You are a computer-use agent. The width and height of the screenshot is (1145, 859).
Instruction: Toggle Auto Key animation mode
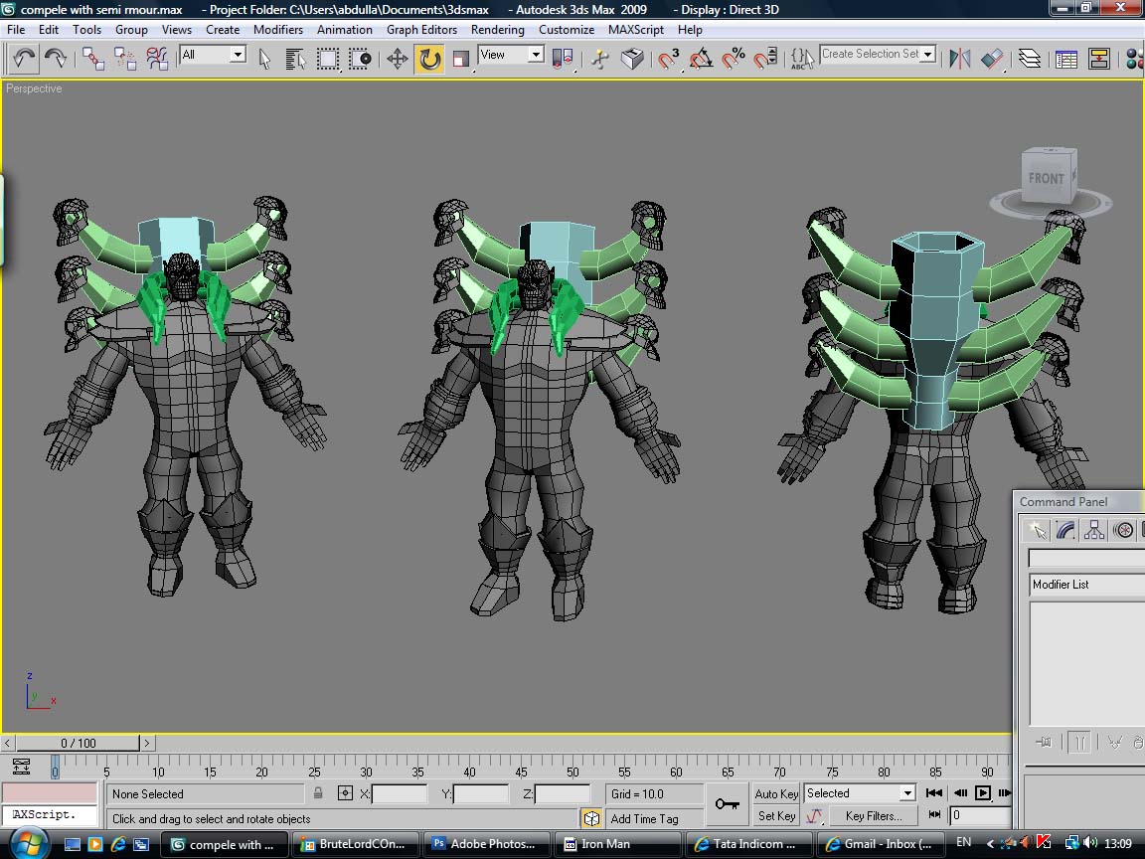[x=776, y=794]
